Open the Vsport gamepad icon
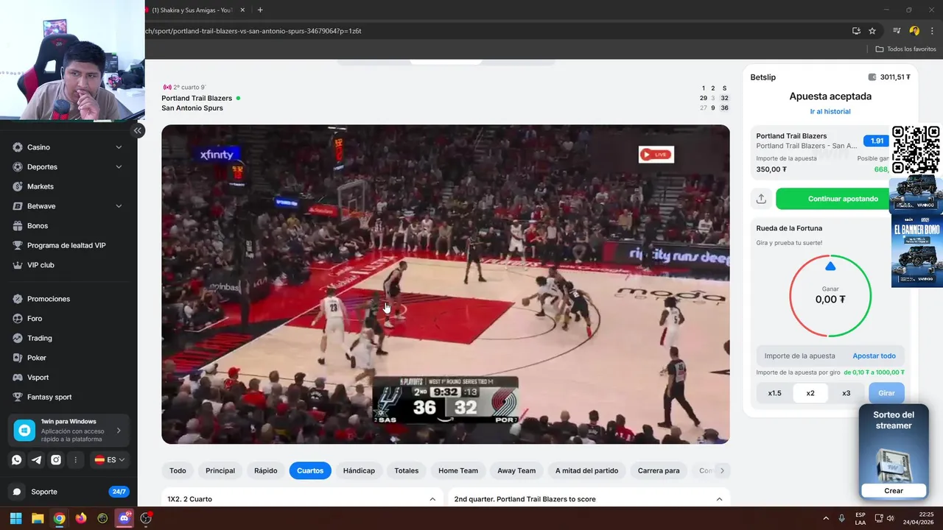 tap(18, 377)
